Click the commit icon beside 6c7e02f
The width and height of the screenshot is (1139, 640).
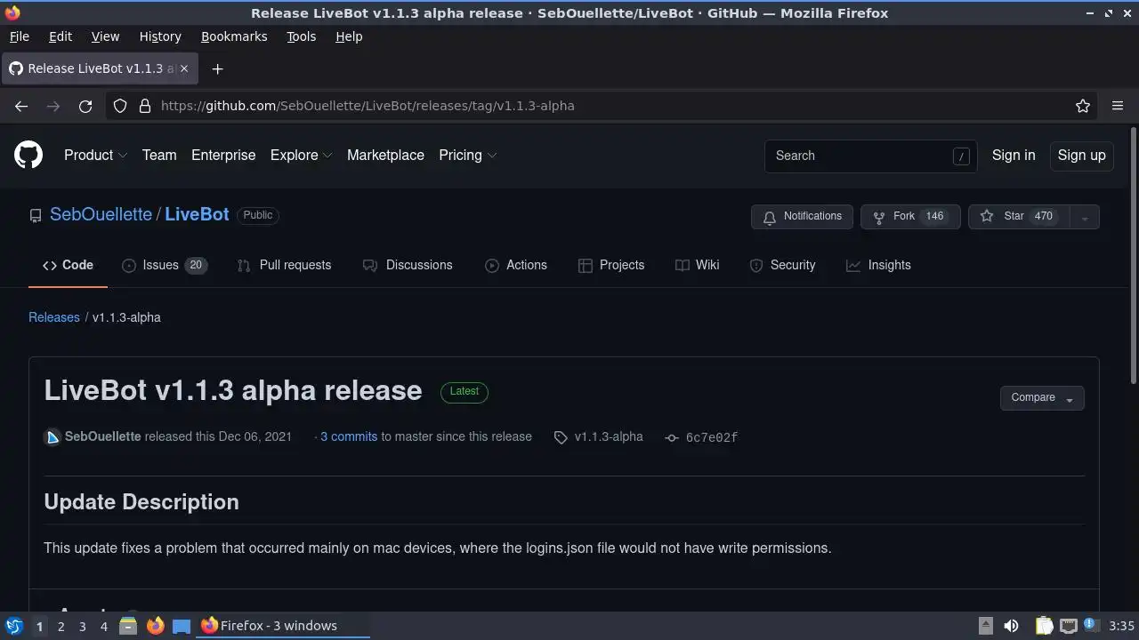[x=672, y=437]
